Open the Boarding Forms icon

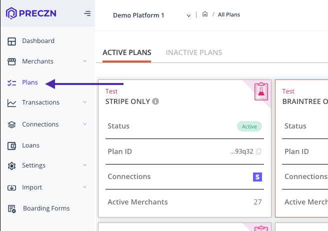(12, 208)
